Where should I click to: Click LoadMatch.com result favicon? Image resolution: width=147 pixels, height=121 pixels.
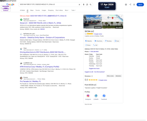pos(21,63)
